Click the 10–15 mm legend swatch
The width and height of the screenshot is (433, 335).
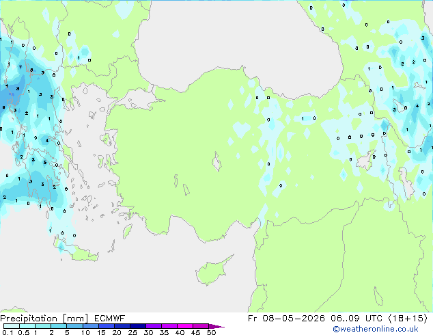pyautogui.click(x=90, y=326)
